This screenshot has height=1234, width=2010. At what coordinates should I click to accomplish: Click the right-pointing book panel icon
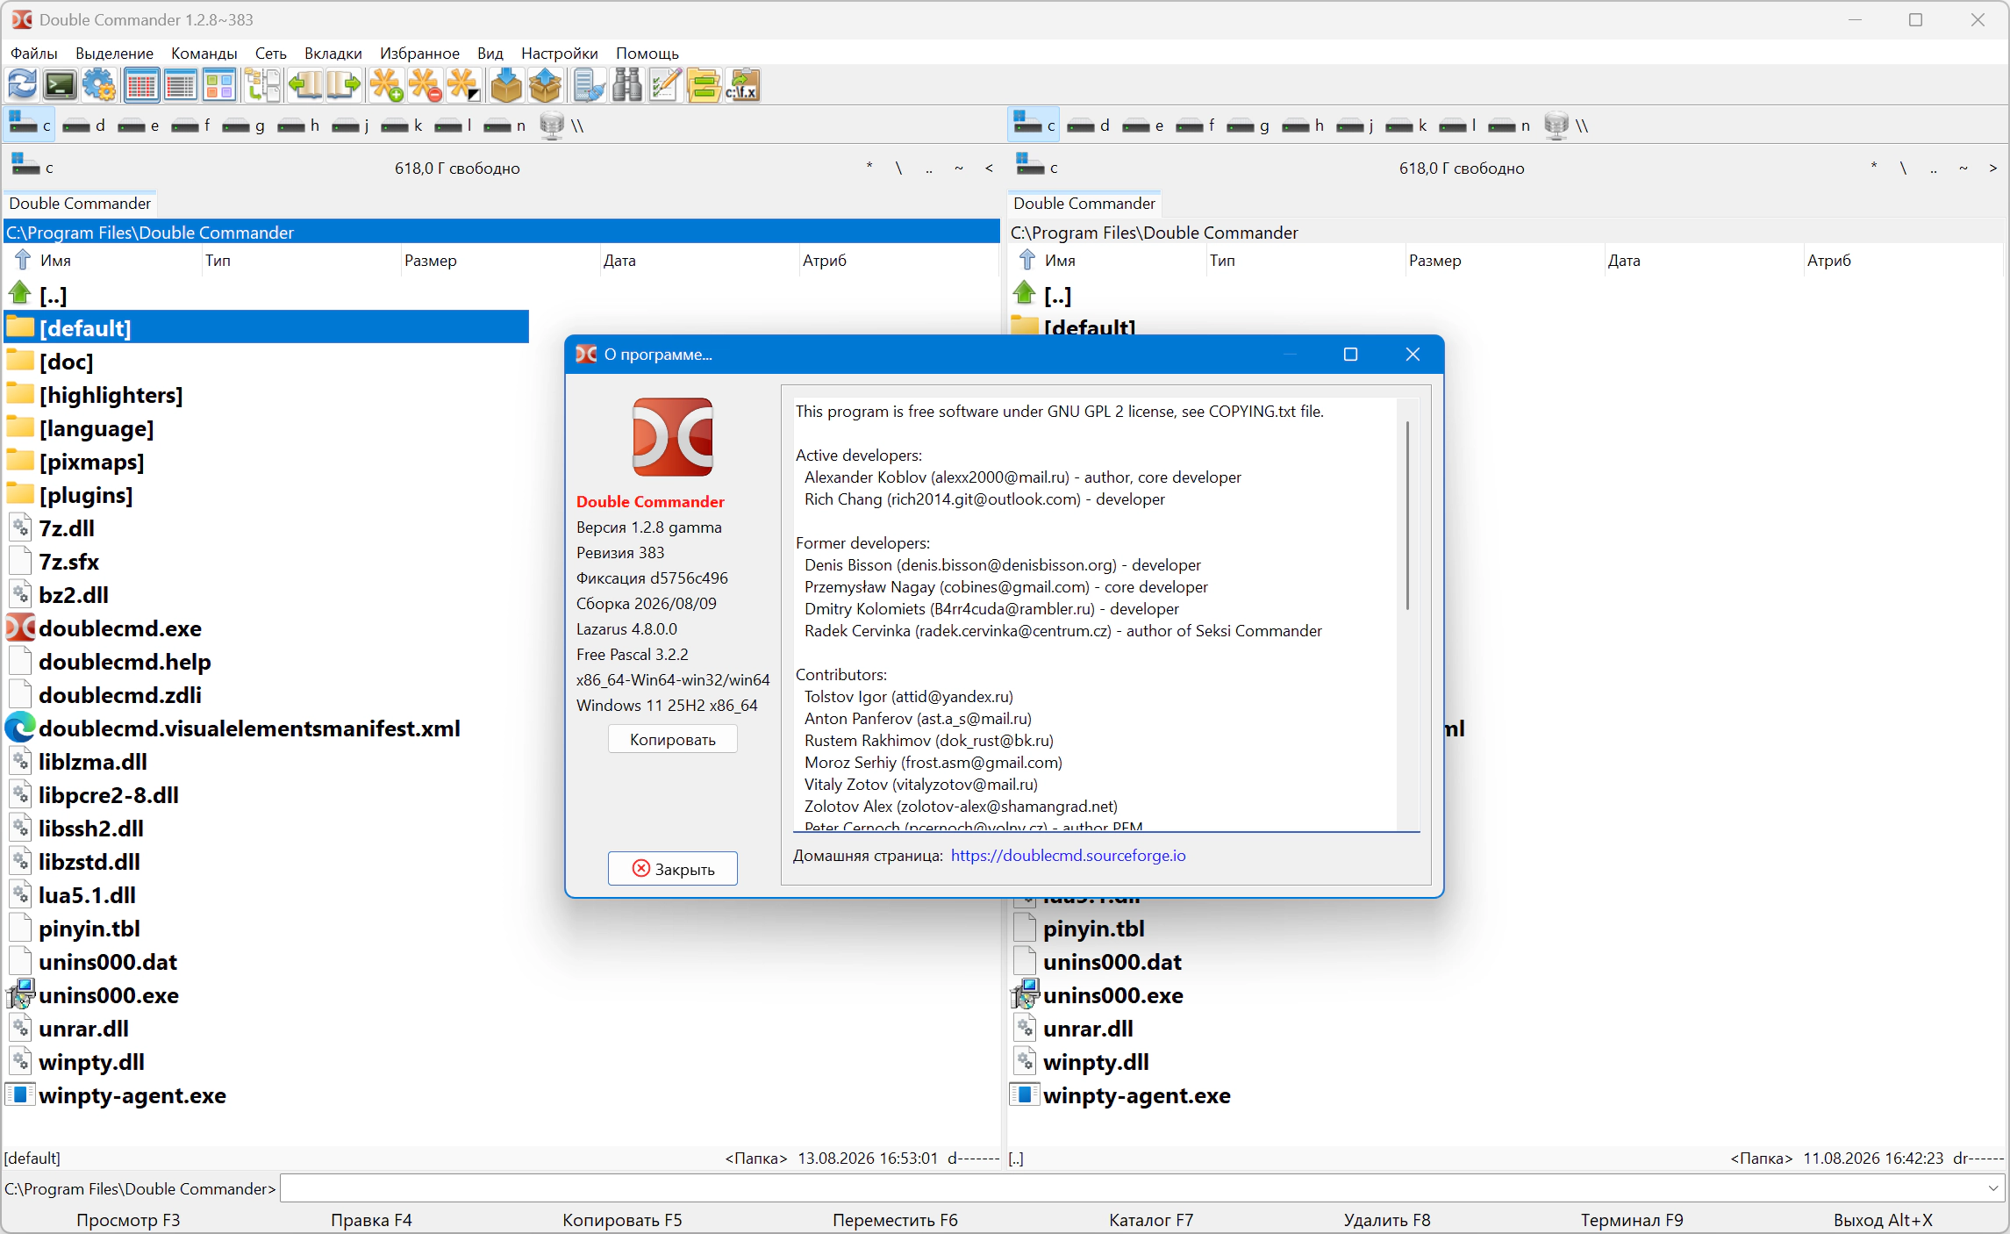click(x=343, y=85)
